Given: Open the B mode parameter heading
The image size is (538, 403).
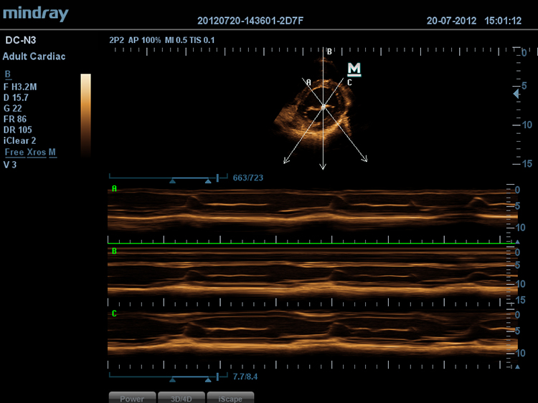Looking at the screenshot, I should click(x=7, y=74).
